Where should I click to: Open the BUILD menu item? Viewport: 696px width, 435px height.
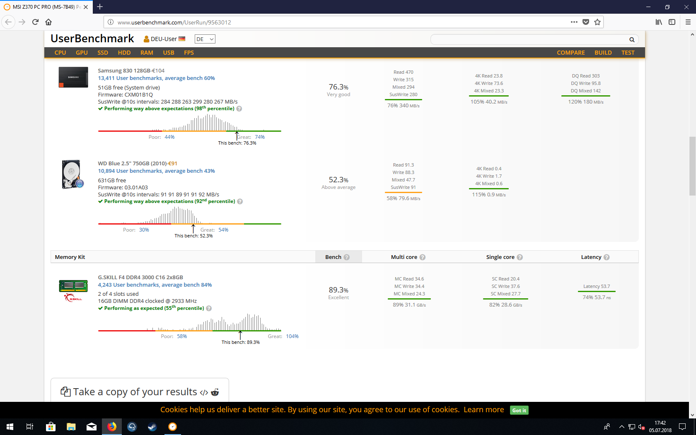tap(603, 53)
